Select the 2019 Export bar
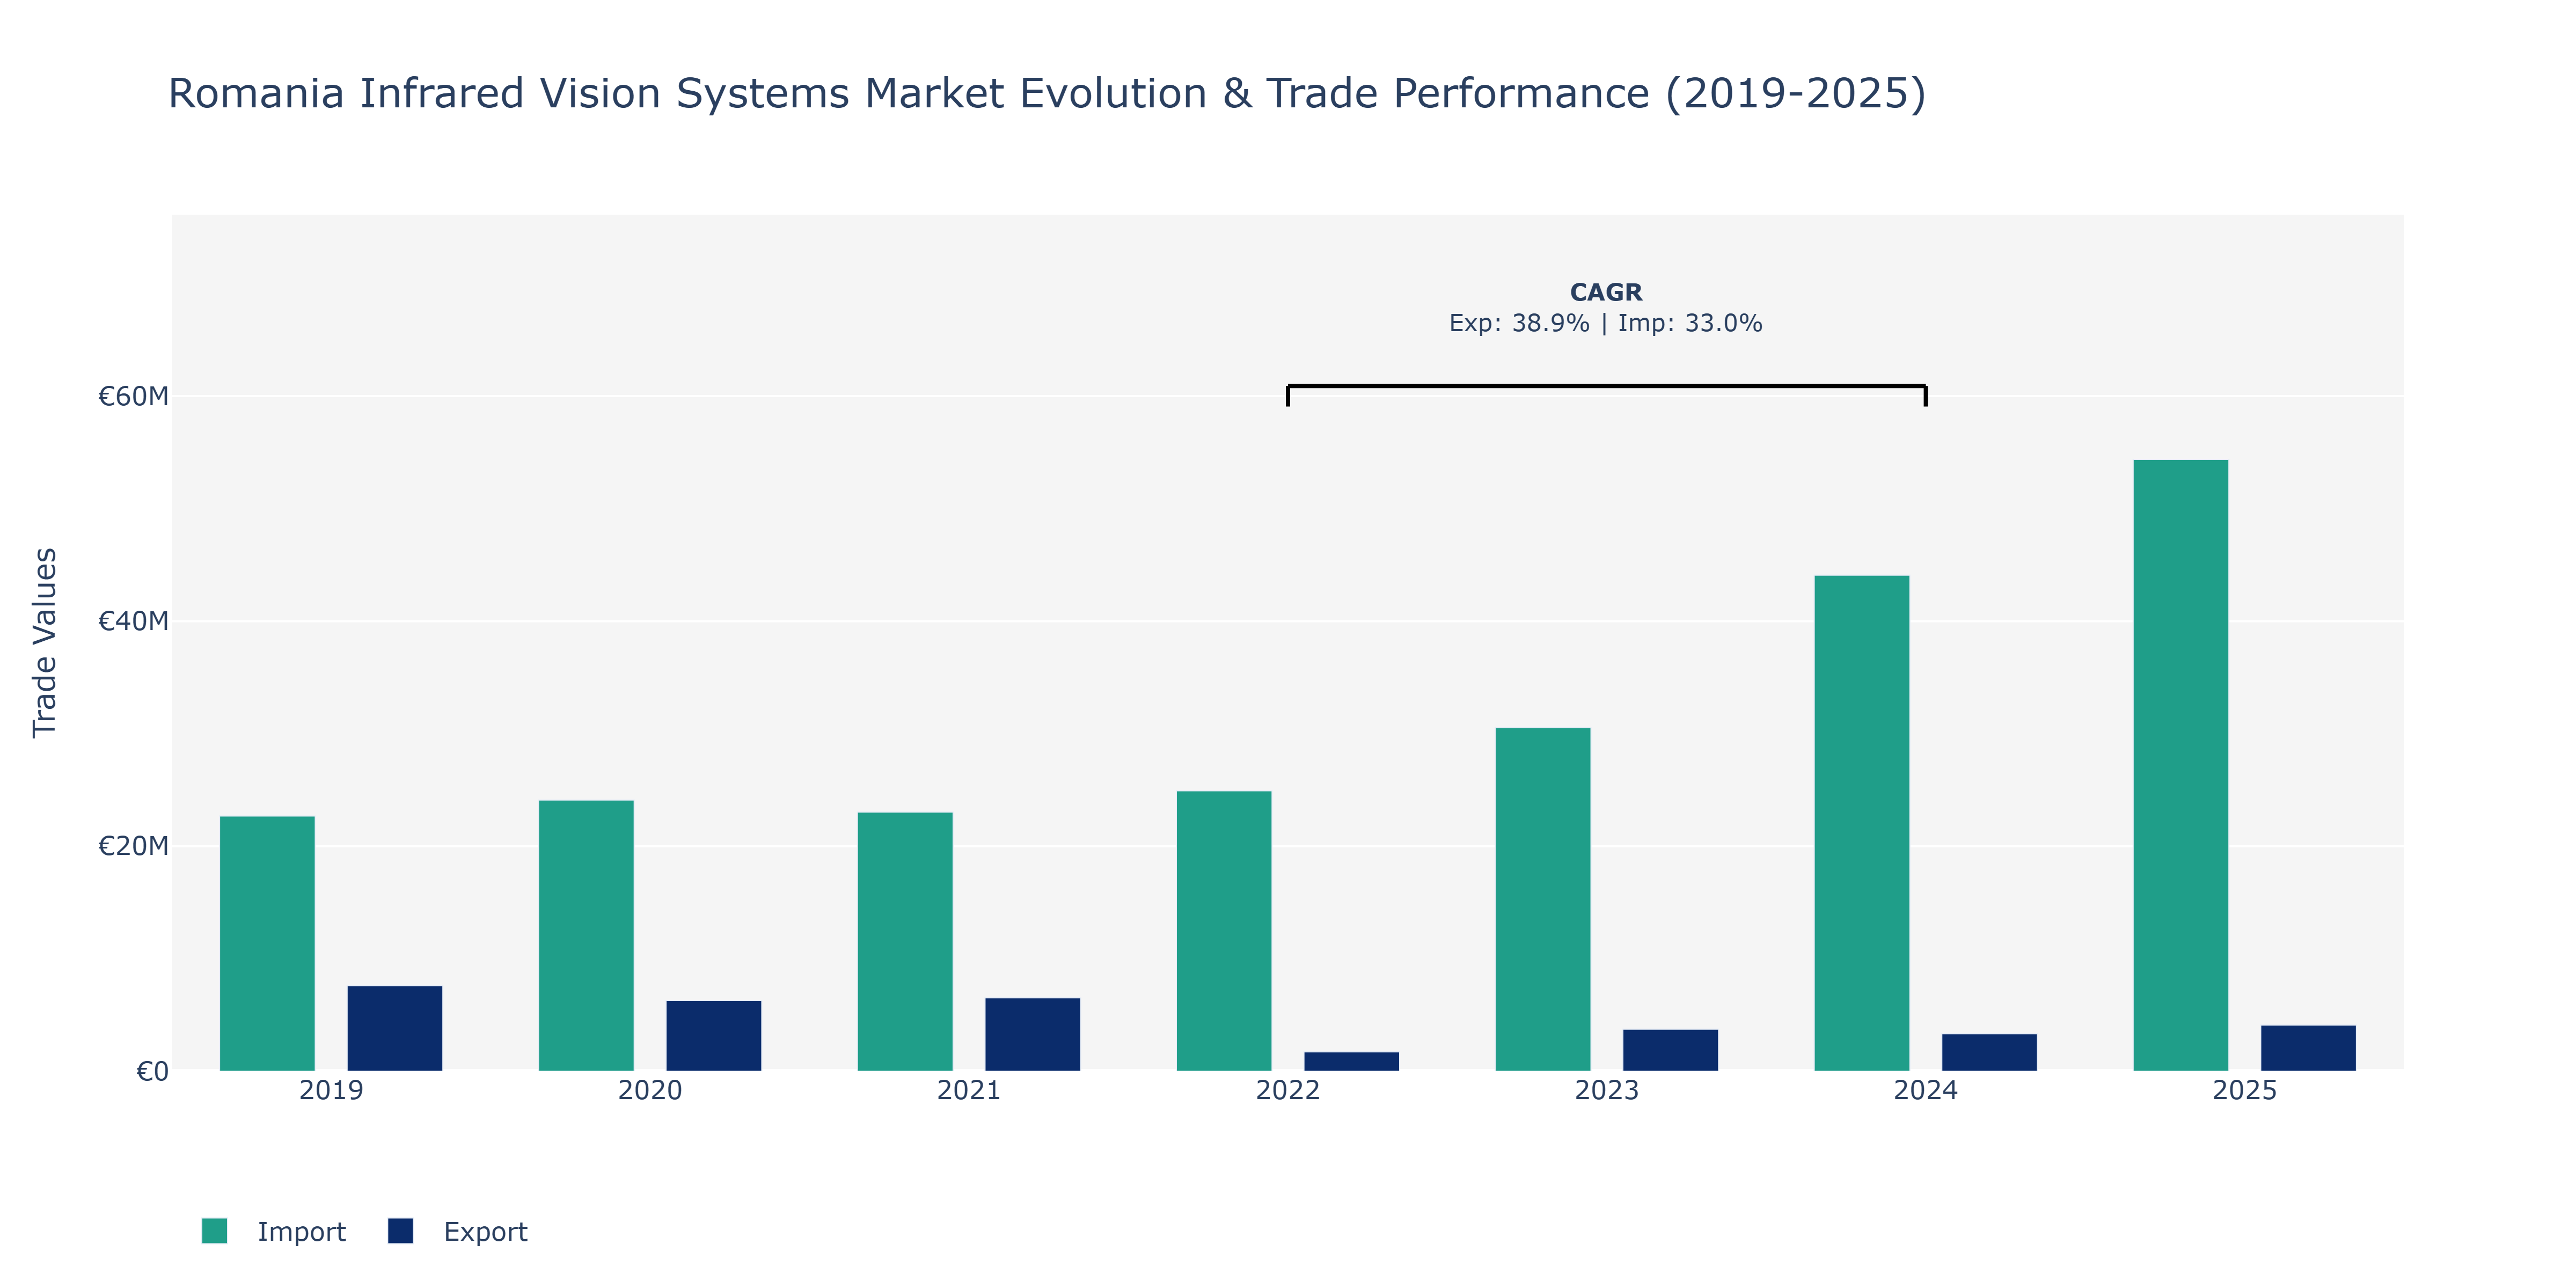This screenshot has width=2576, height=1288. [x=395, y=1028]
